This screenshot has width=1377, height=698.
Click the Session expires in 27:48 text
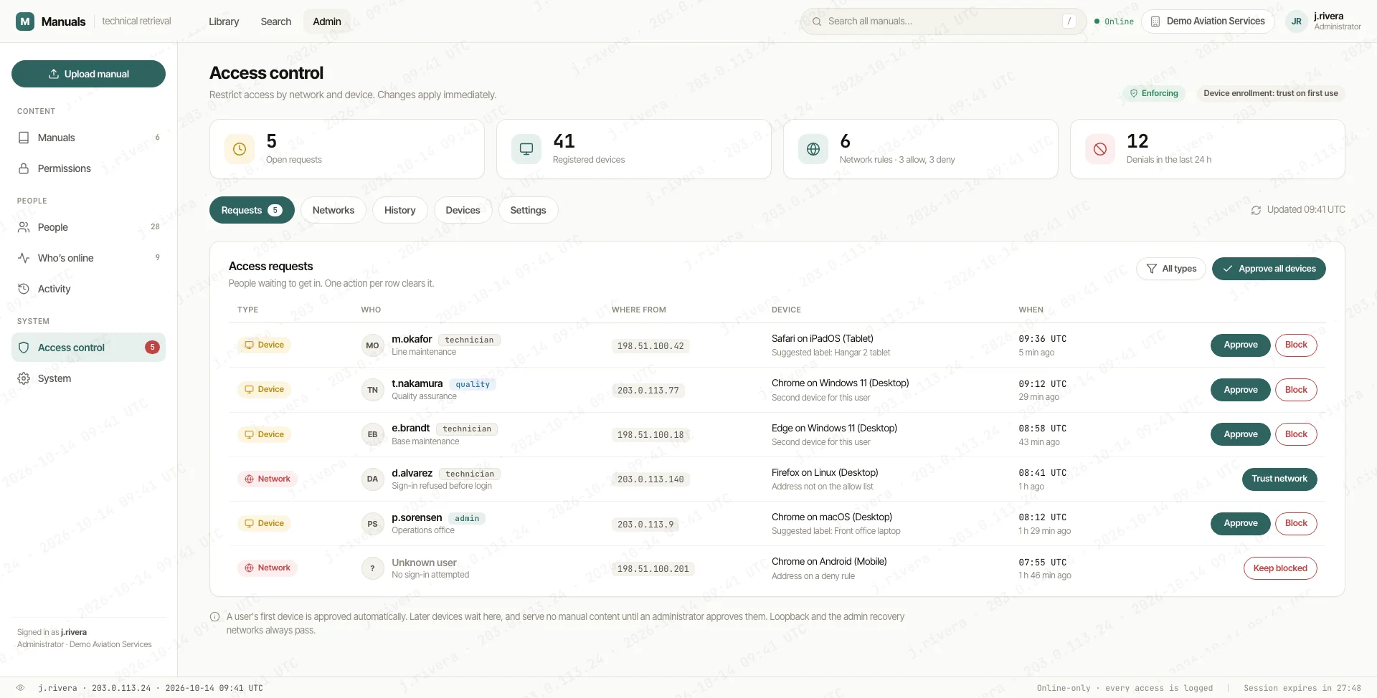click(1302, 688)
